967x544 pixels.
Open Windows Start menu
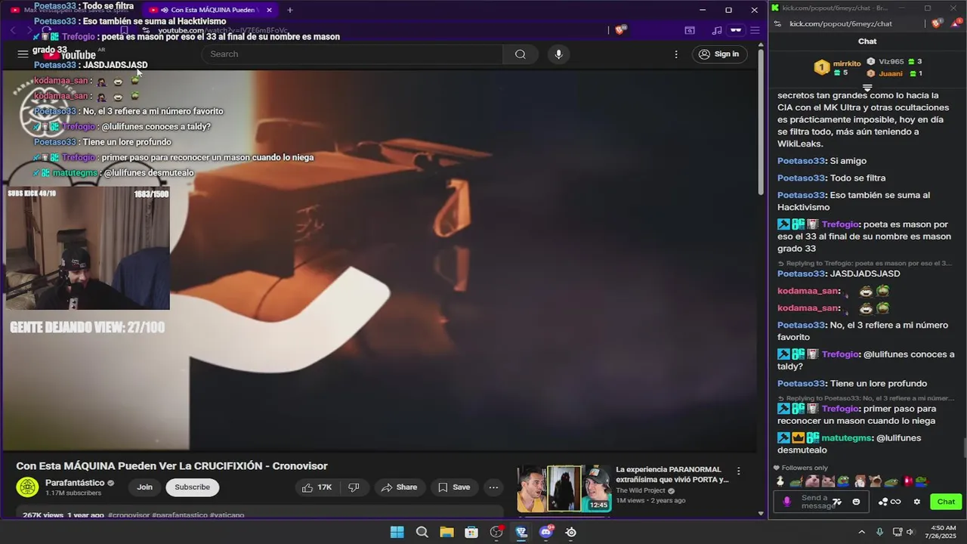click(x=397, y=532)
